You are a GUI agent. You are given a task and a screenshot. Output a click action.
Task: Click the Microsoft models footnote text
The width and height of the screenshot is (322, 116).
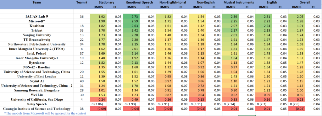click(x=45, y=113)
